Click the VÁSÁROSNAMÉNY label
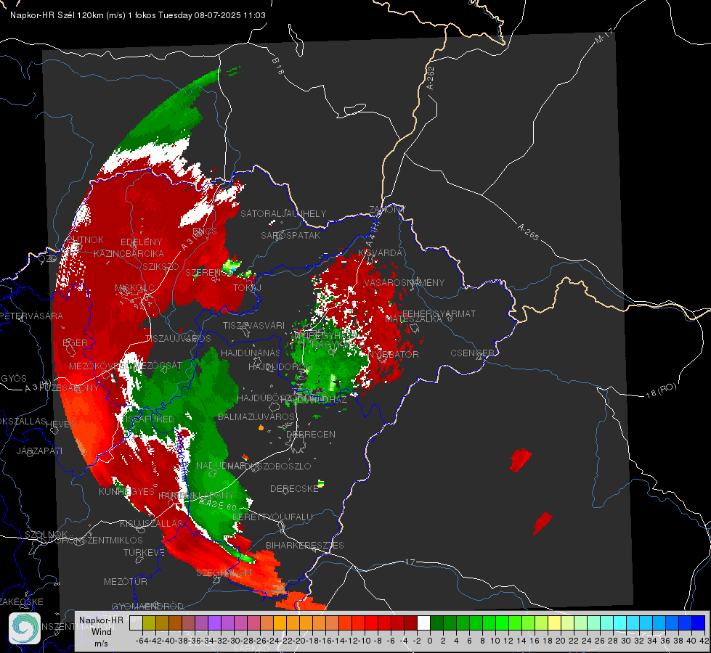This screenshot has width=711, height=653. point(405,282)
